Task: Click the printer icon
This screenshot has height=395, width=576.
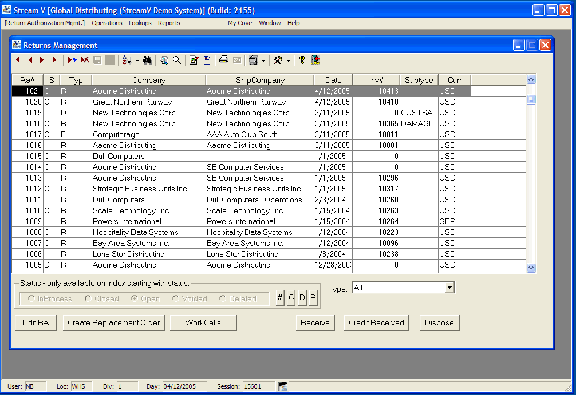Action: click(224, 60)
